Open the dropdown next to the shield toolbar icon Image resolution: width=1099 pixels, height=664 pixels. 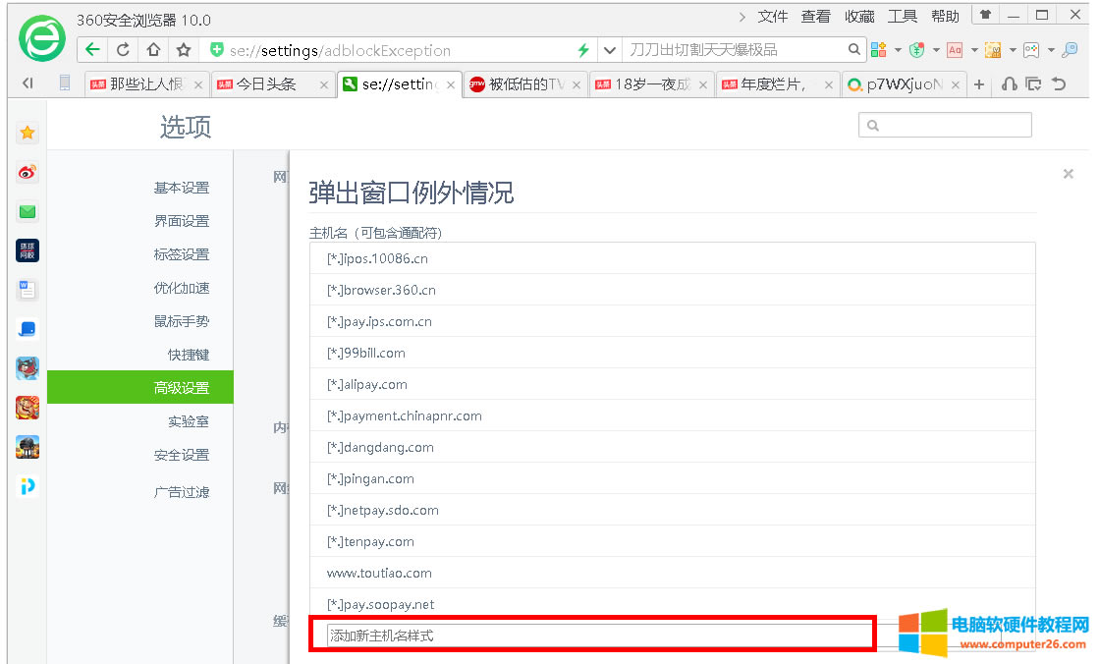[936, 49]
